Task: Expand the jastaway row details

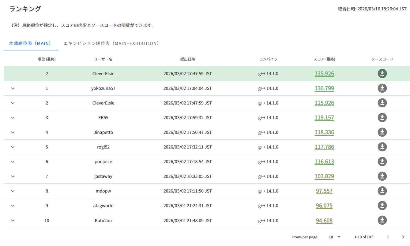Action: coord(13,176)
